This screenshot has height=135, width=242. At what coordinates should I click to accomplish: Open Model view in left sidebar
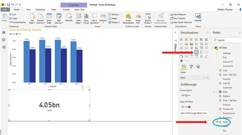pyautogui.click(x=4, y=47)
